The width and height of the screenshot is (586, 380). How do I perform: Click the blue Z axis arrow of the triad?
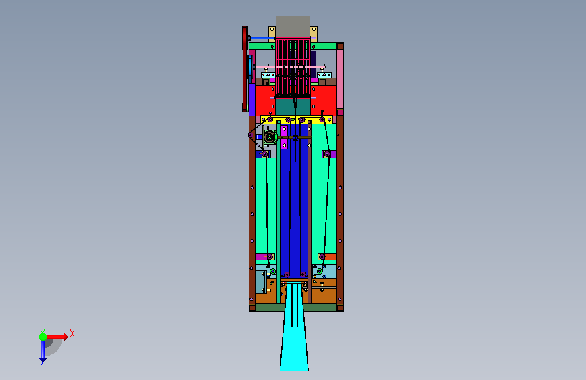tap(43, 351)
